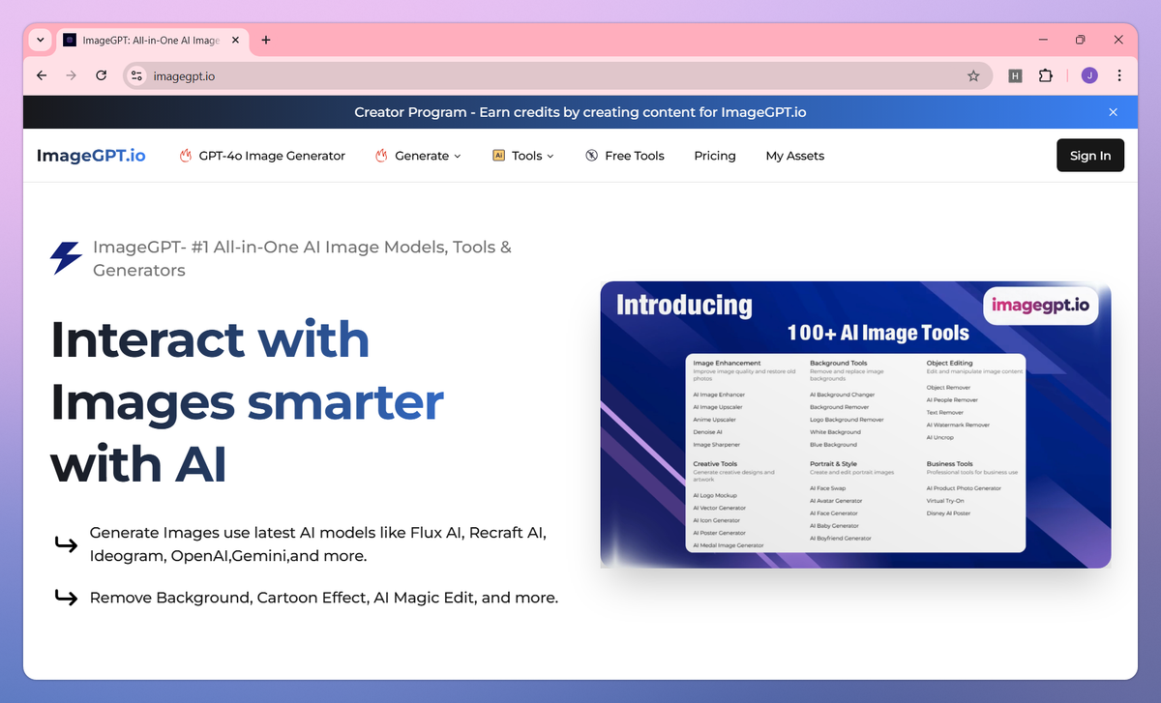1161x703 pixels.
Task: Open Chrome's three-dot menu
Action: (1119, 76)
